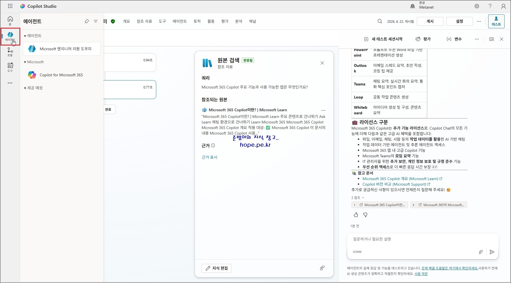Select Copilot for Microsoft 365 agent
This screenshot has width=511, height=283.
[61, 75]
